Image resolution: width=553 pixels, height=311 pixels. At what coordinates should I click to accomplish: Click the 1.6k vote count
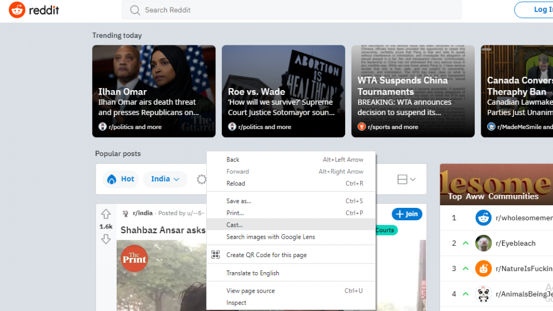(106, 227)
